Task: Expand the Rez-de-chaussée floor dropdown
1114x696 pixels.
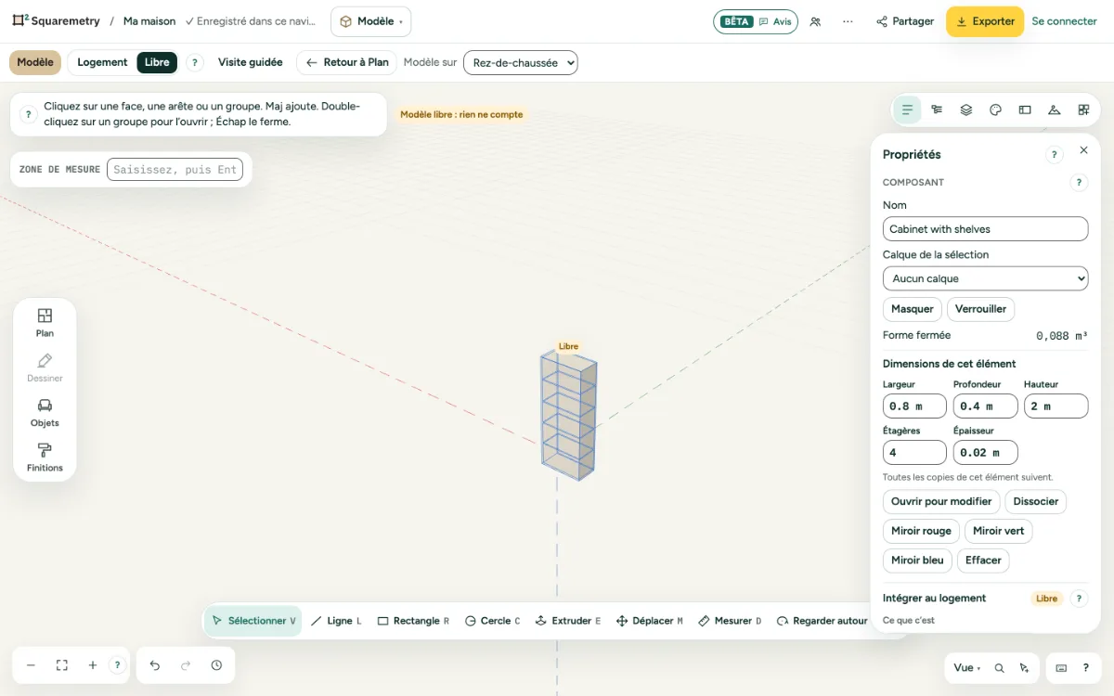Action: coord(521,62)
